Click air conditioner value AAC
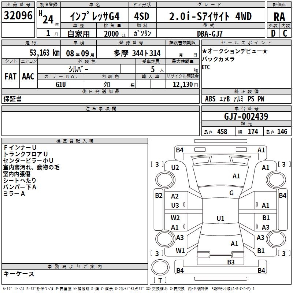Viewport: 293px width, 293px height. [28, 76]
